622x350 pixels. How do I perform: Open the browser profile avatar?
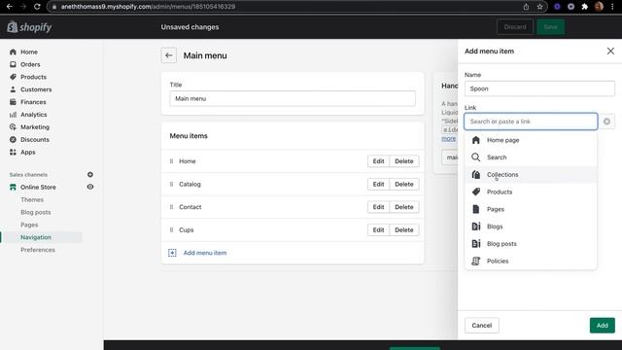click(x=599, y=7)
